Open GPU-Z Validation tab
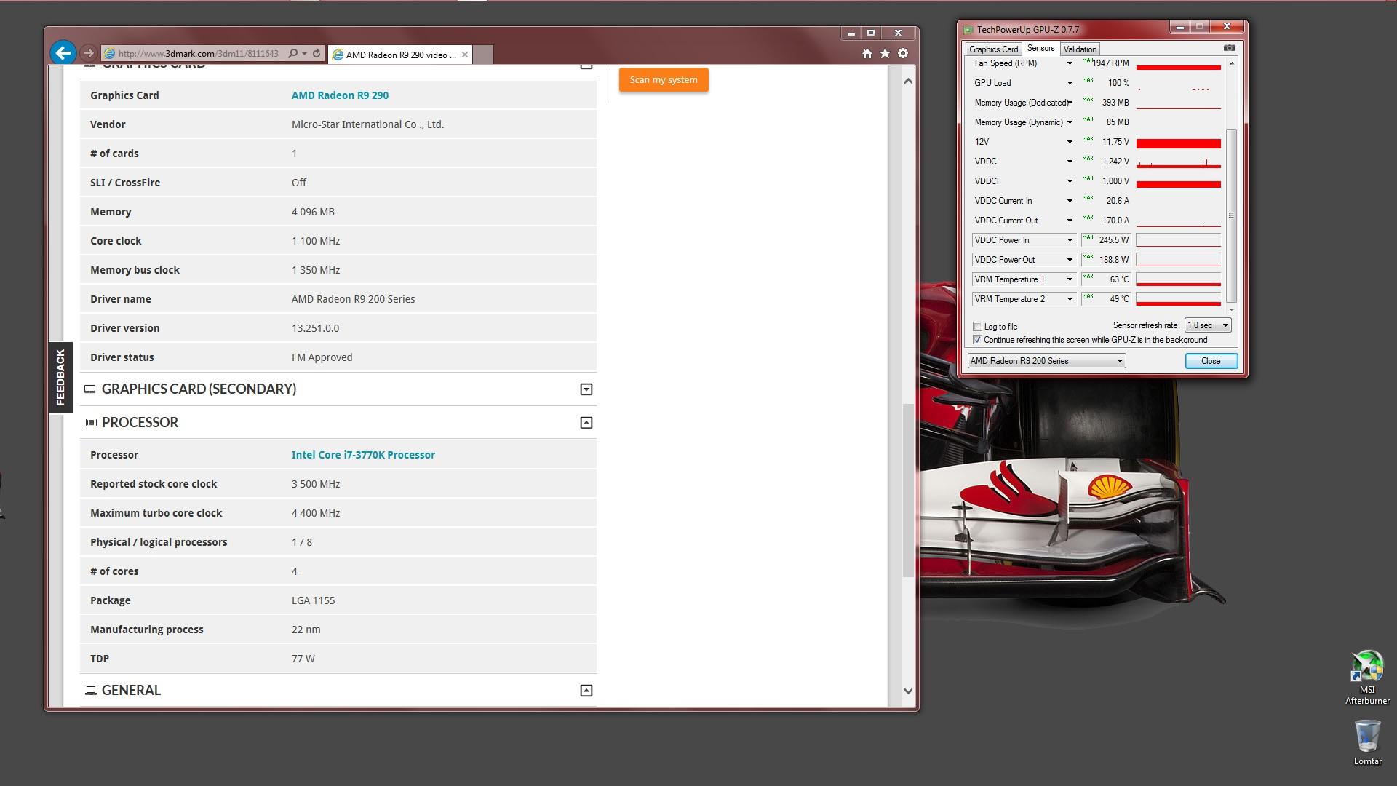Screen dimensions: 1397x786 click(1080, 49)
